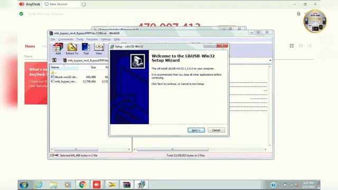Open the Help menu in WinRAR
The image size is (338, 190).
coord(117,40)
